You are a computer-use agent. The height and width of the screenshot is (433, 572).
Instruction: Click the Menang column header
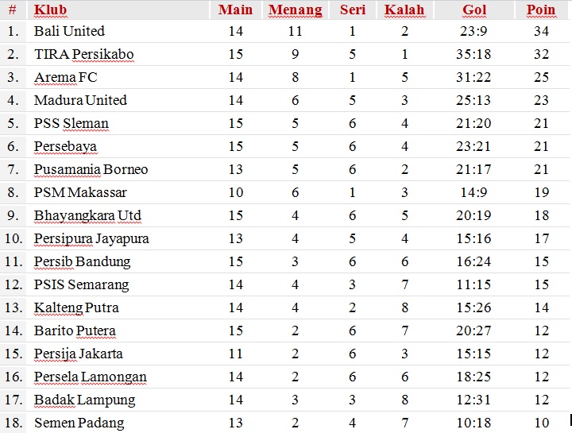(296, 10)
